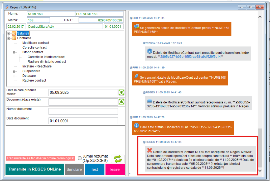Maximize the Reges window
This screenshot has height=181, width=270.
click(x=251, y=7)
